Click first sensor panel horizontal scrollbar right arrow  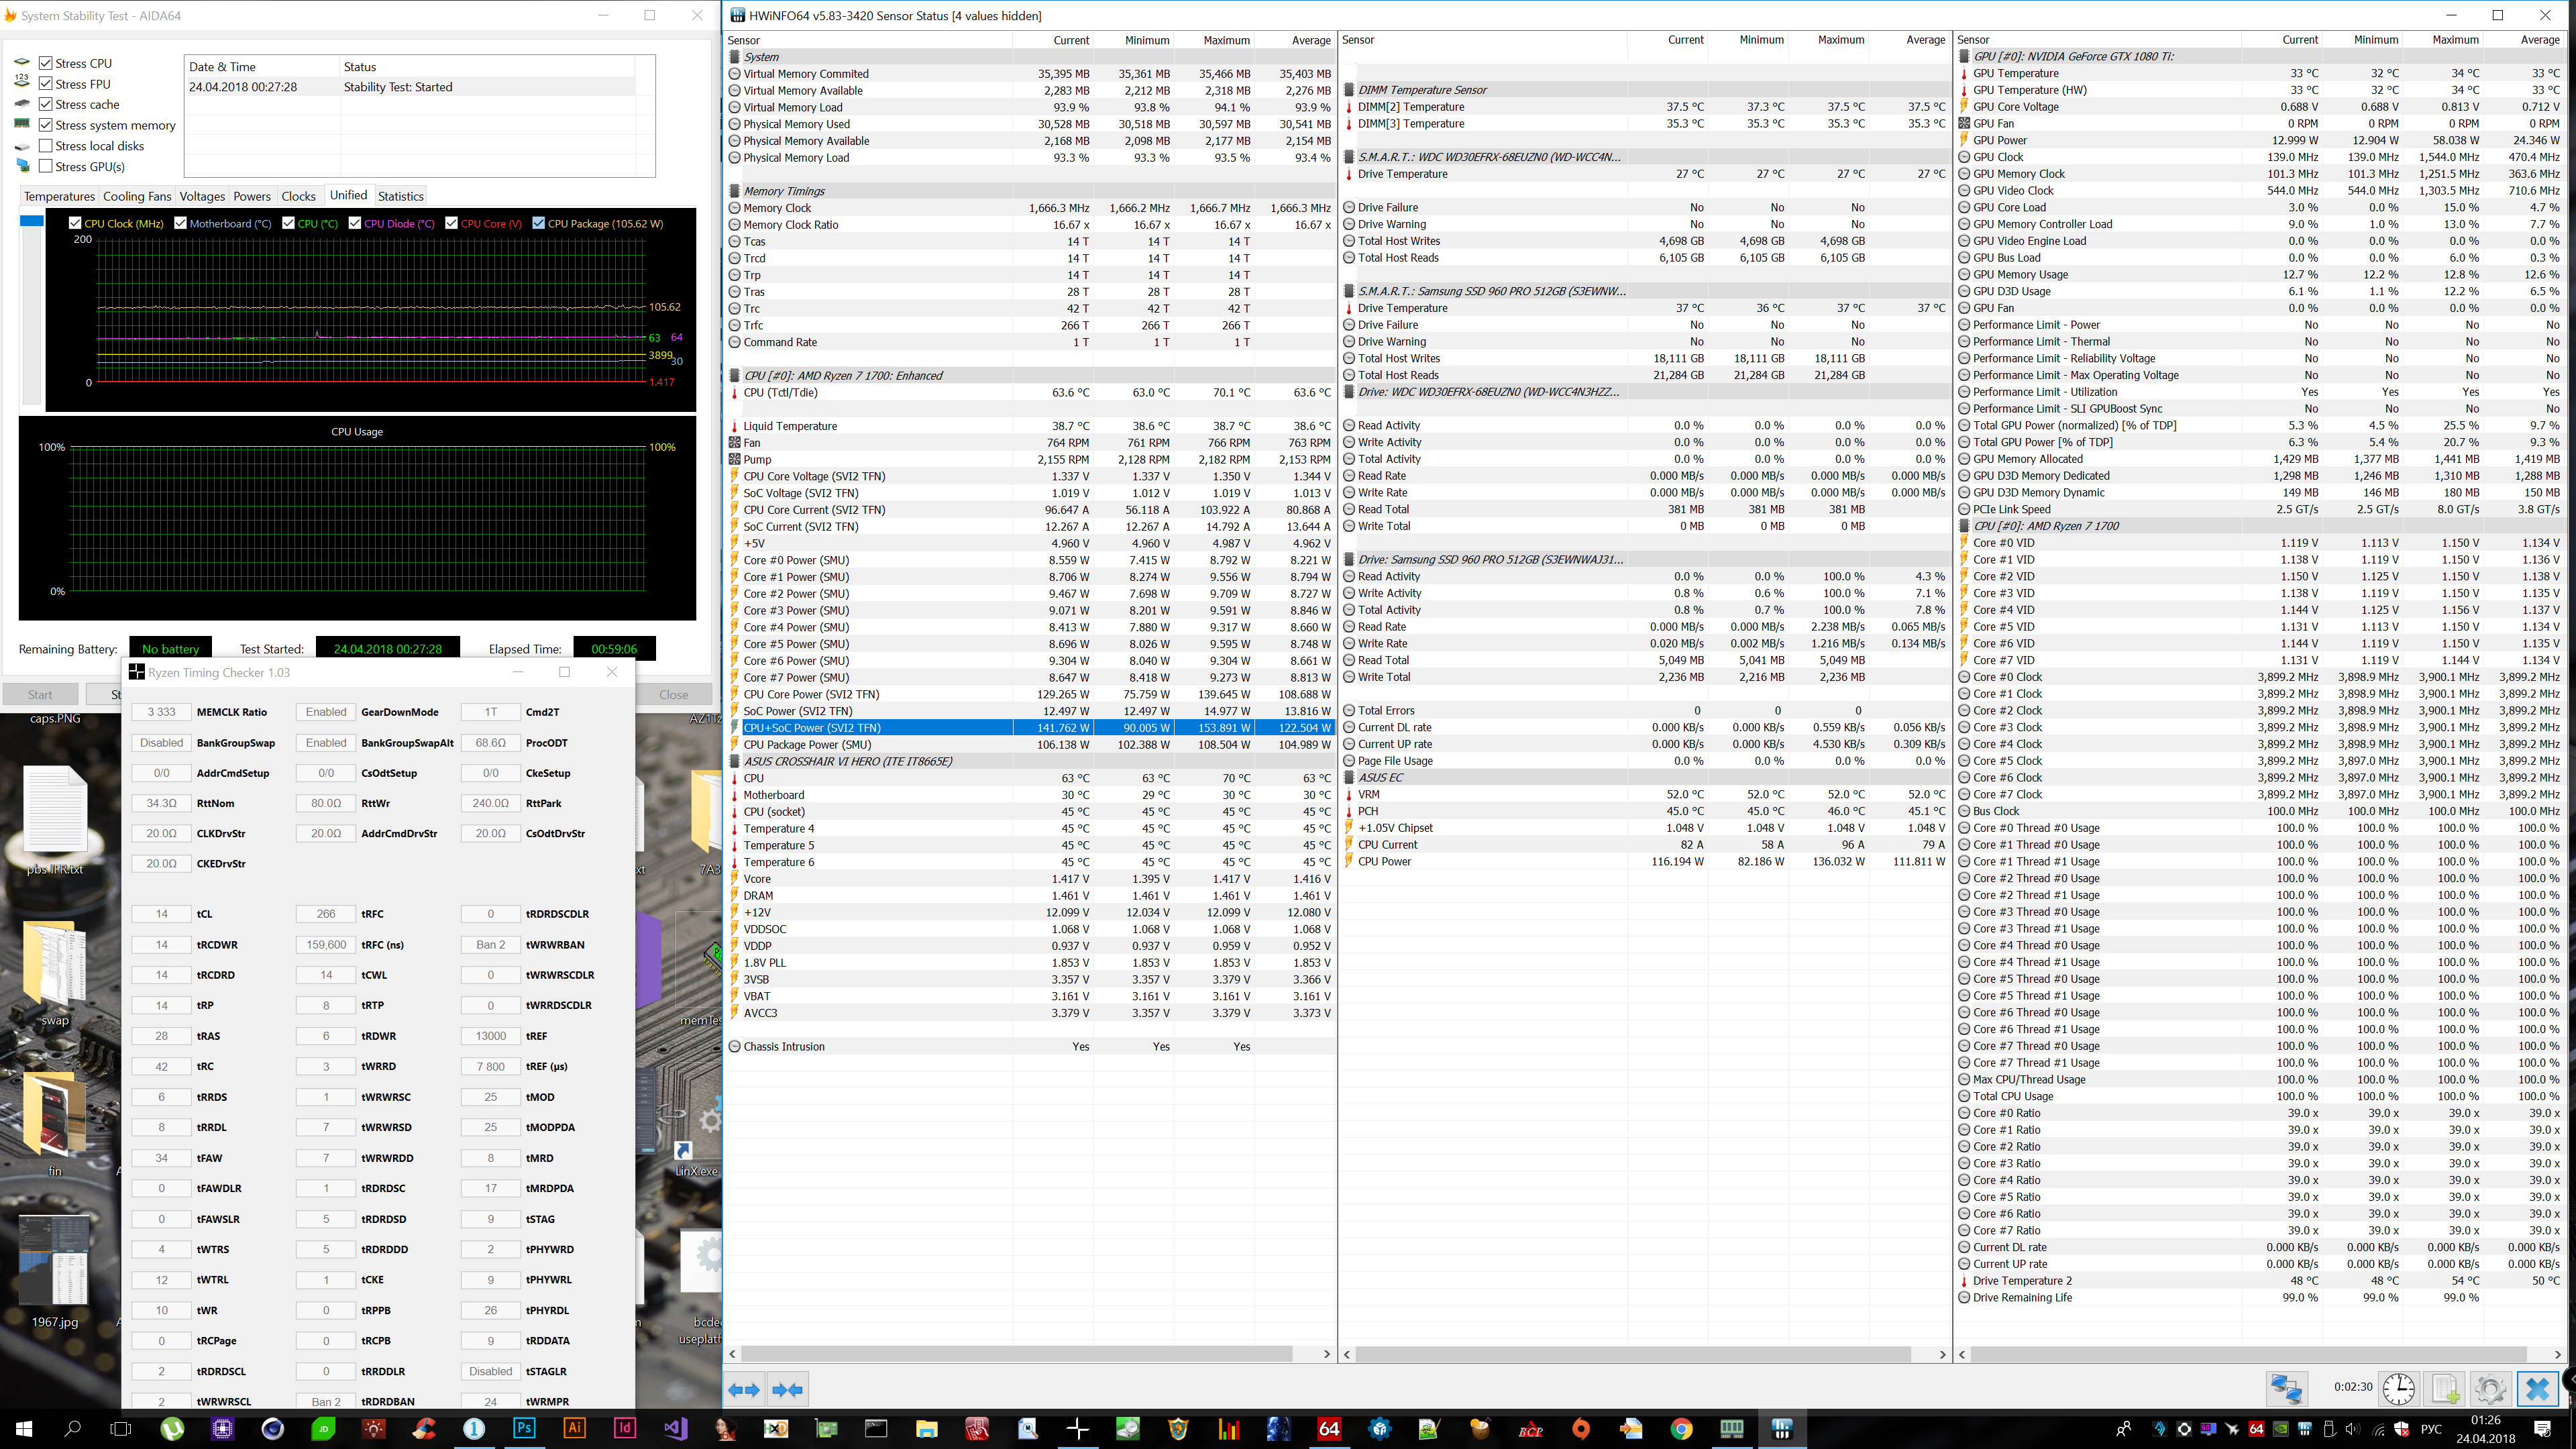(x=1326, y=1354)
